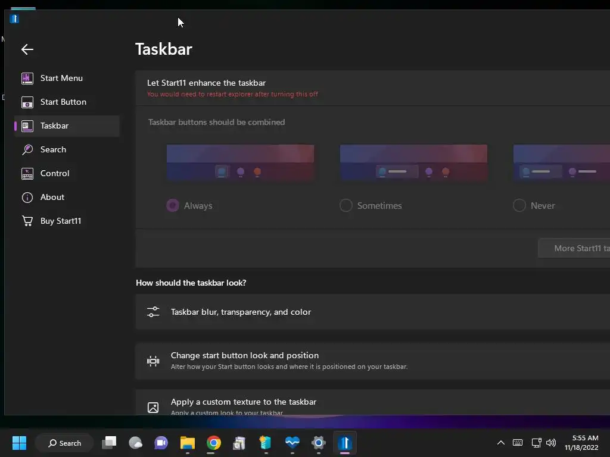The height and width of the screenshot is (457, 610).
Task: Select the Sometimes combine radio button
Action: (x=346, y=205)
